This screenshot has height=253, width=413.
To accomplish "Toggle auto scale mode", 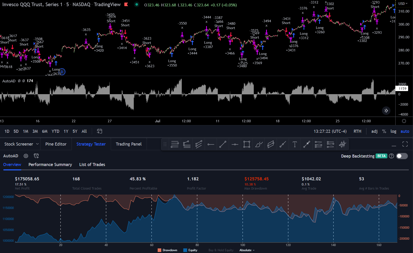I will click(x=405, y=131).
